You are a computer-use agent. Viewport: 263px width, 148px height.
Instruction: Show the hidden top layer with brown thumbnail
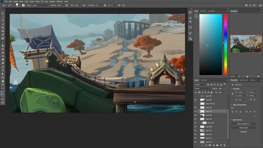(195, 96)
